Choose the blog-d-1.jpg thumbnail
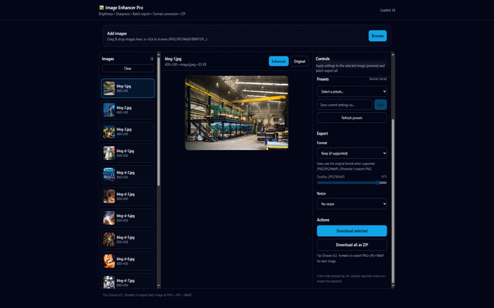The width and height of the screenshot is (494, 308). coord(109,153)
